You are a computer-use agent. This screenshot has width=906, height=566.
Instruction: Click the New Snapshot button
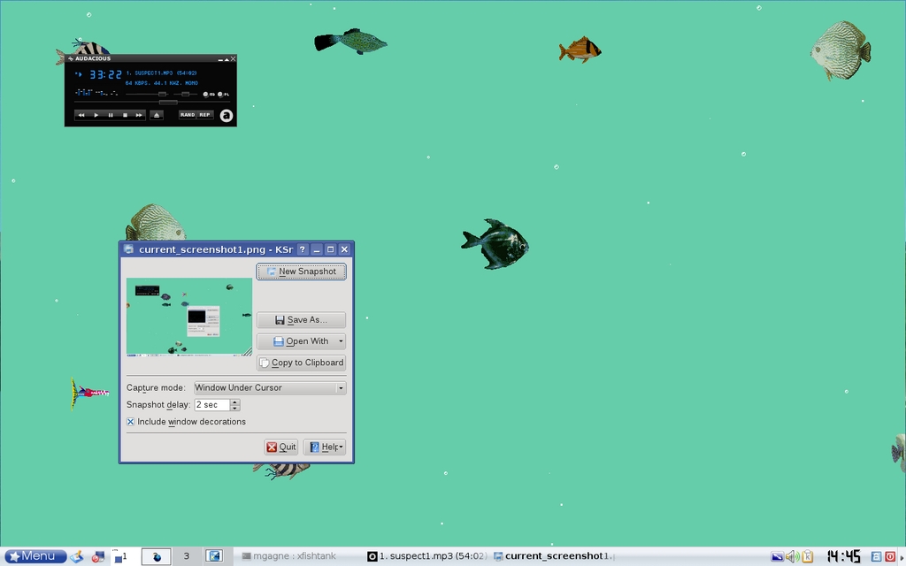(x=301, y=272)
